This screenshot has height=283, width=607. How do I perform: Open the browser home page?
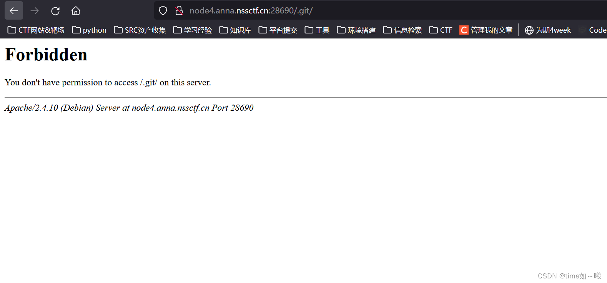76,11
